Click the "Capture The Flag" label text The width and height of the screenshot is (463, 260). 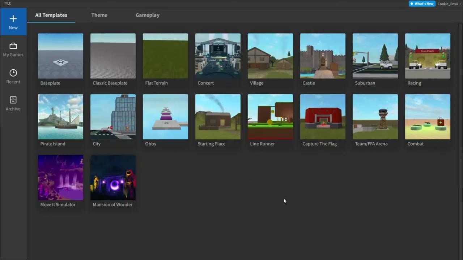coord(319,144)
